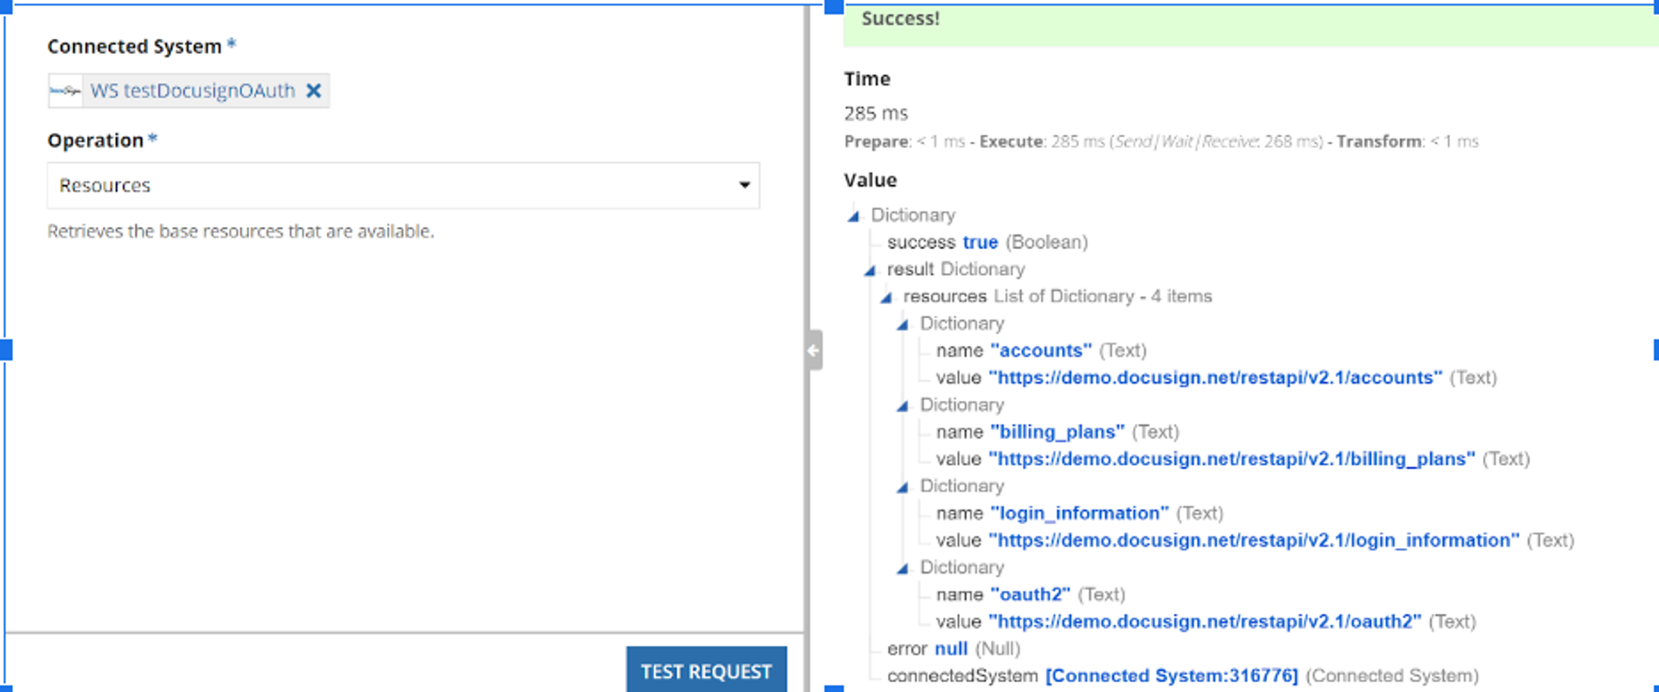Image resolution: width=1659 pixels, height=692 pixels.
Task: Collapse the Dictionary containing accounts
Action: tap(903, 324)
